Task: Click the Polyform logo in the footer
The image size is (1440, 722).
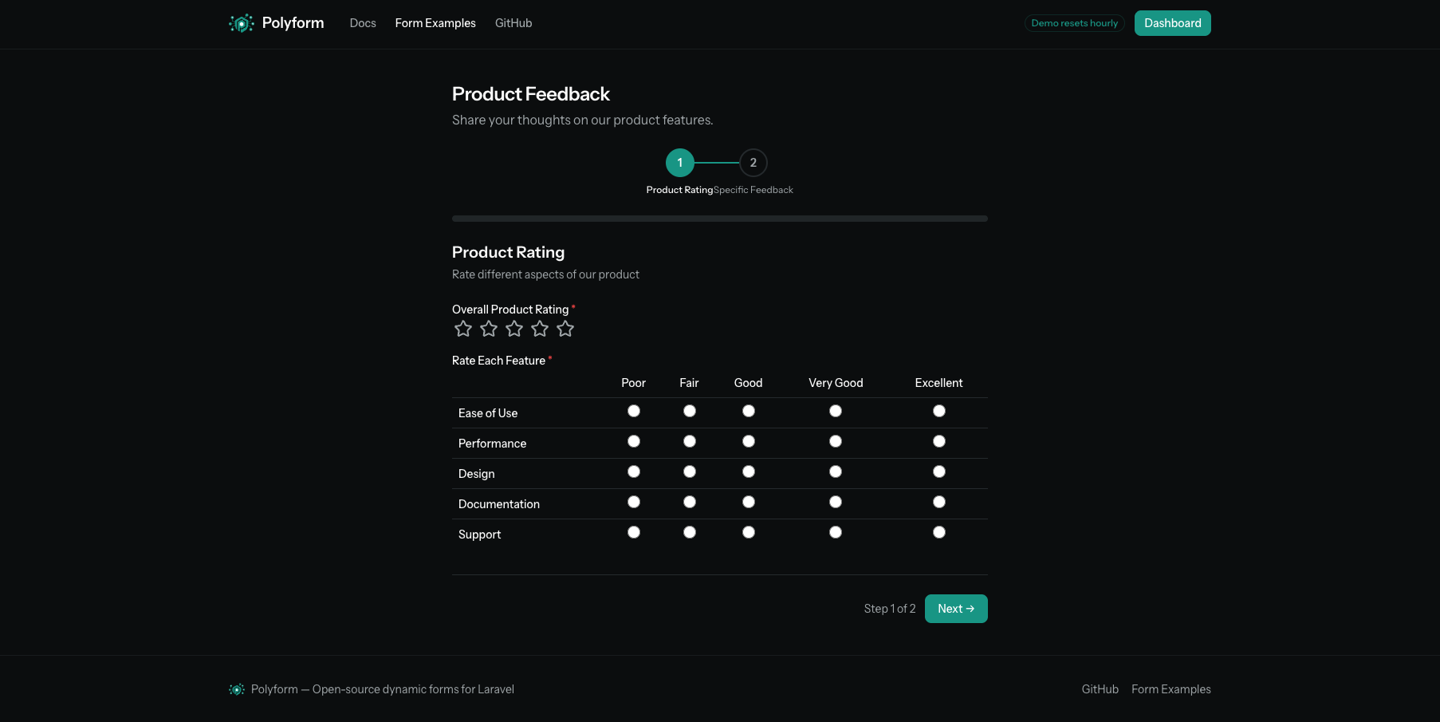Action: (238, 688)
